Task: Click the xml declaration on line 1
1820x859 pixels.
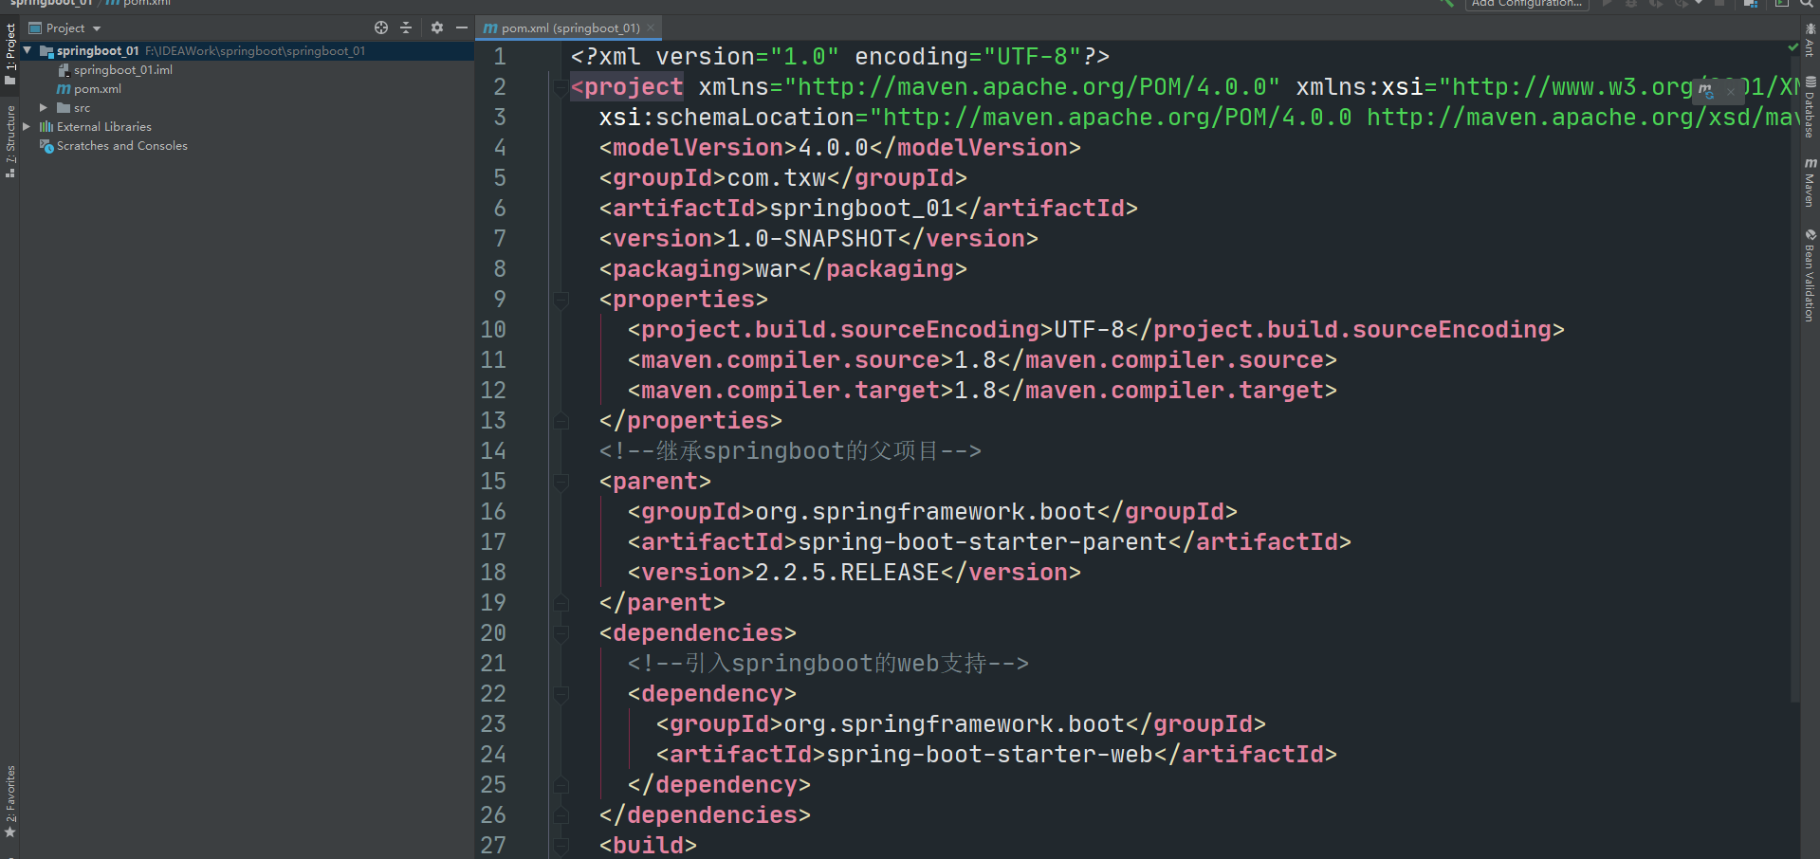Action: pos(840,57)
